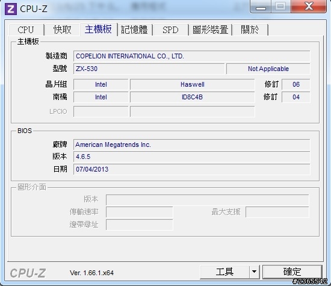This screenshot has height=286, width=331.
Task: Click the chipset revision 06 field
Action: (x=296, y=84)
